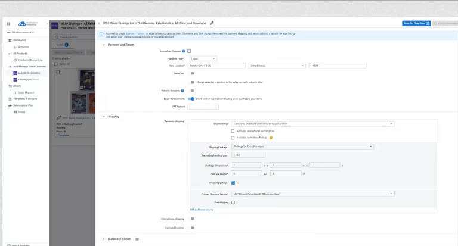Turn off the Buyer Requirements toggle
458x246 pixels.
coord(191,98)
